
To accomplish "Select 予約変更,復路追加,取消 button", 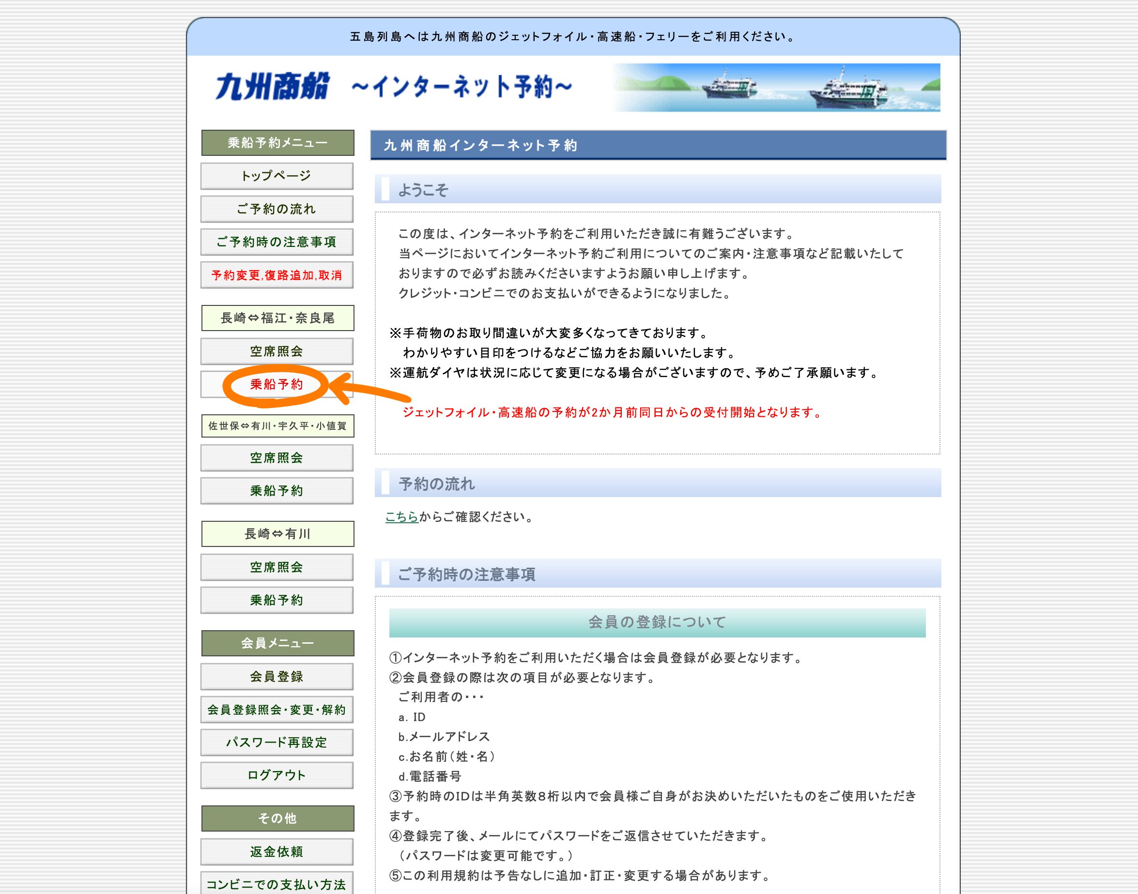I will (x=277, y=275).
